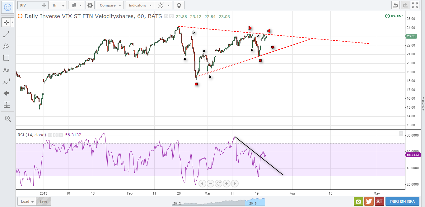
Task: Click the light bulb ideas icon
Action: pos(179,5)
